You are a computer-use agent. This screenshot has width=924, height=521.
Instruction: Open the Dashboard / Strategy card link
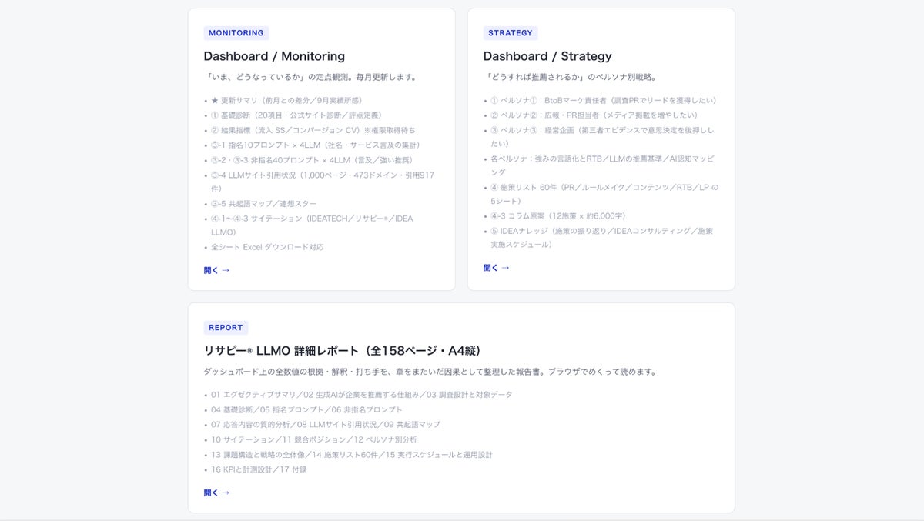pyautogui.click(x=496, y=268)
